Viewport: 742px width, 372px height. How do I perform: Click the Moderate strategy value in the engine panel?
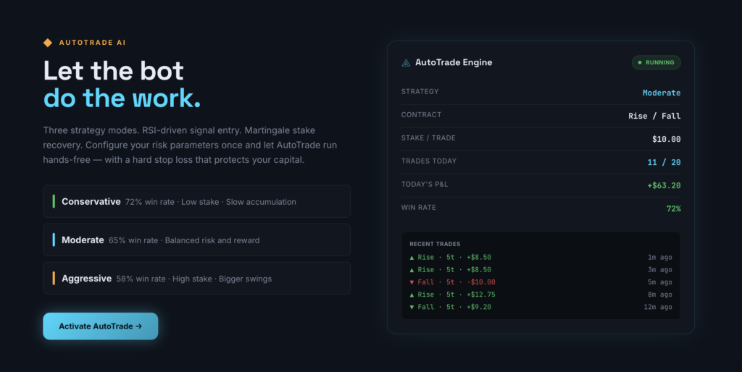coord(661,93)
